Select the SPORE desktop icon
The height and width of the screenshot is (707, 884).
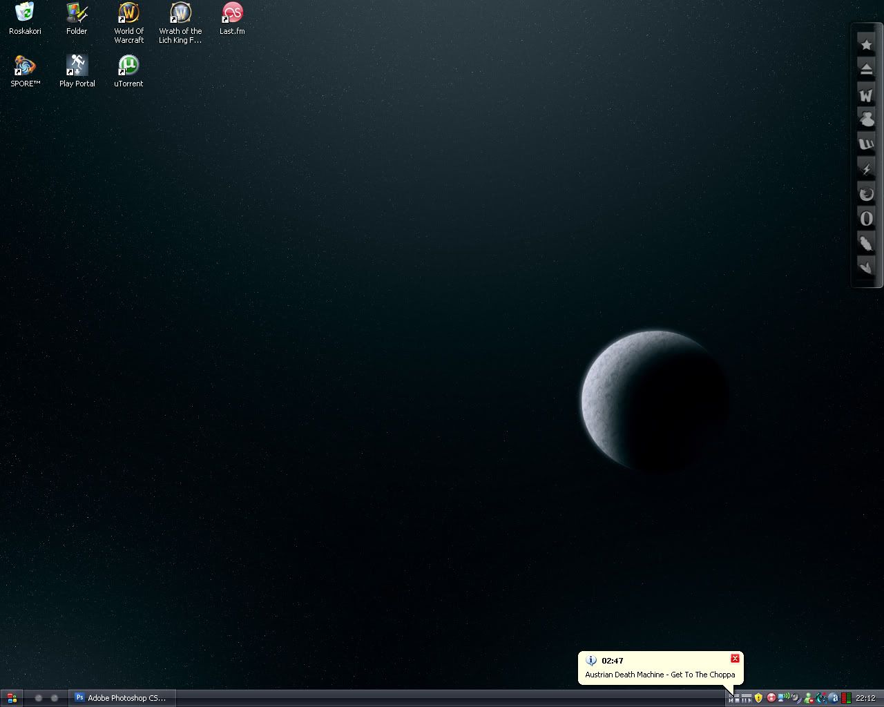click(x=25, y=66)
